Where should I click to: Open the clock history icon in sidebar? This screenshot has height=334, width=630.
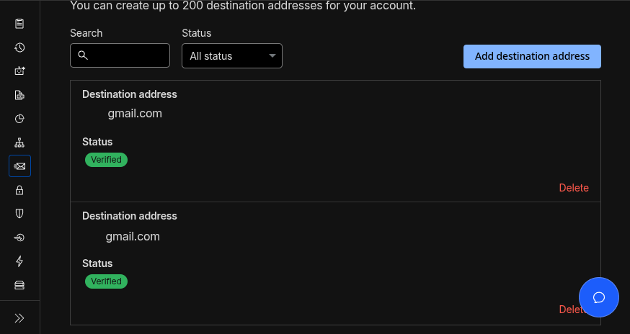pyautogui.click(x=19, y=48)
